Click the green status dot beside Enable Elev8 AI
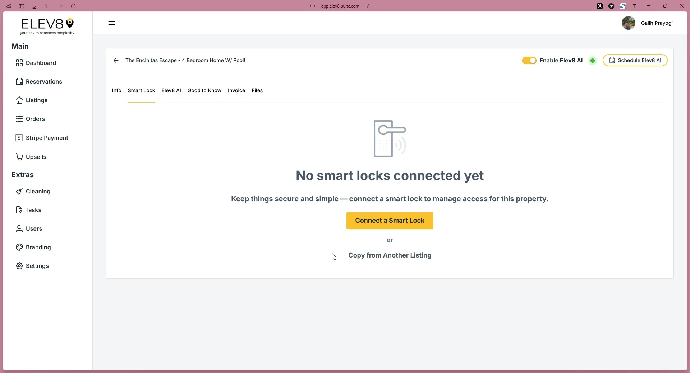 [x=592, y=60]
